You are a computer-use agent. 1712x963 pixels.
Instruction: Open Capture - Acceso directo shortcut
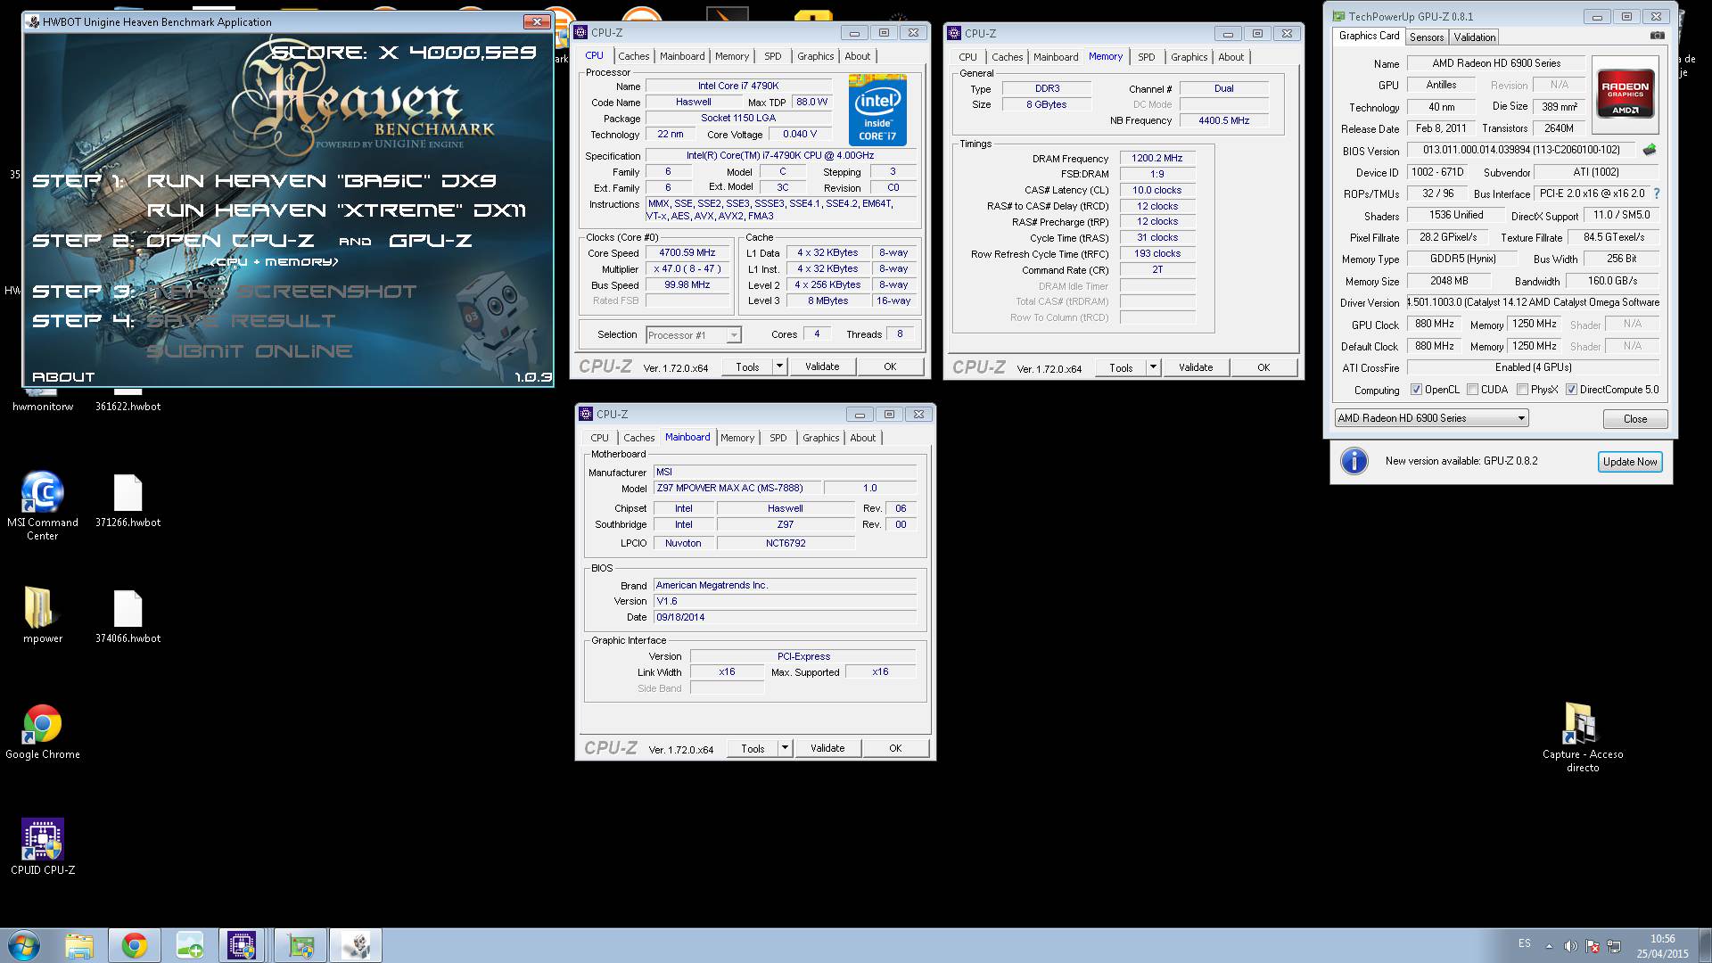[x=1582, y=737]
